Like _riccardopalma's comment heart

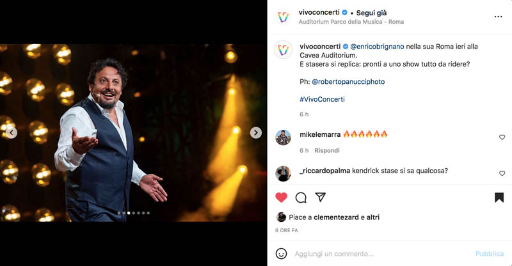[x=502, y=173]
